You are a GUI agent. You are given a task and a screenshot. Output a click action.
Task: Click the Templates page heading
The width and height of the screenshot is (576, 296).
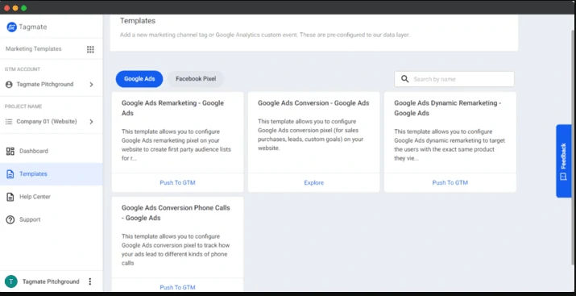click(138, 21)
